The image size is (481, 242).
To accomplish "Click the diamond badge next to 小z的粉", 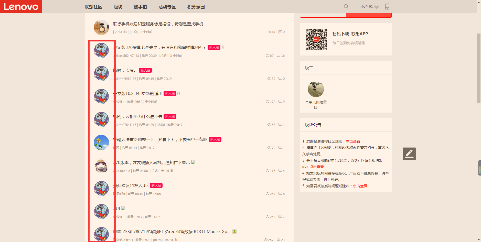I will pyautogui.click(x=376, y=7).
